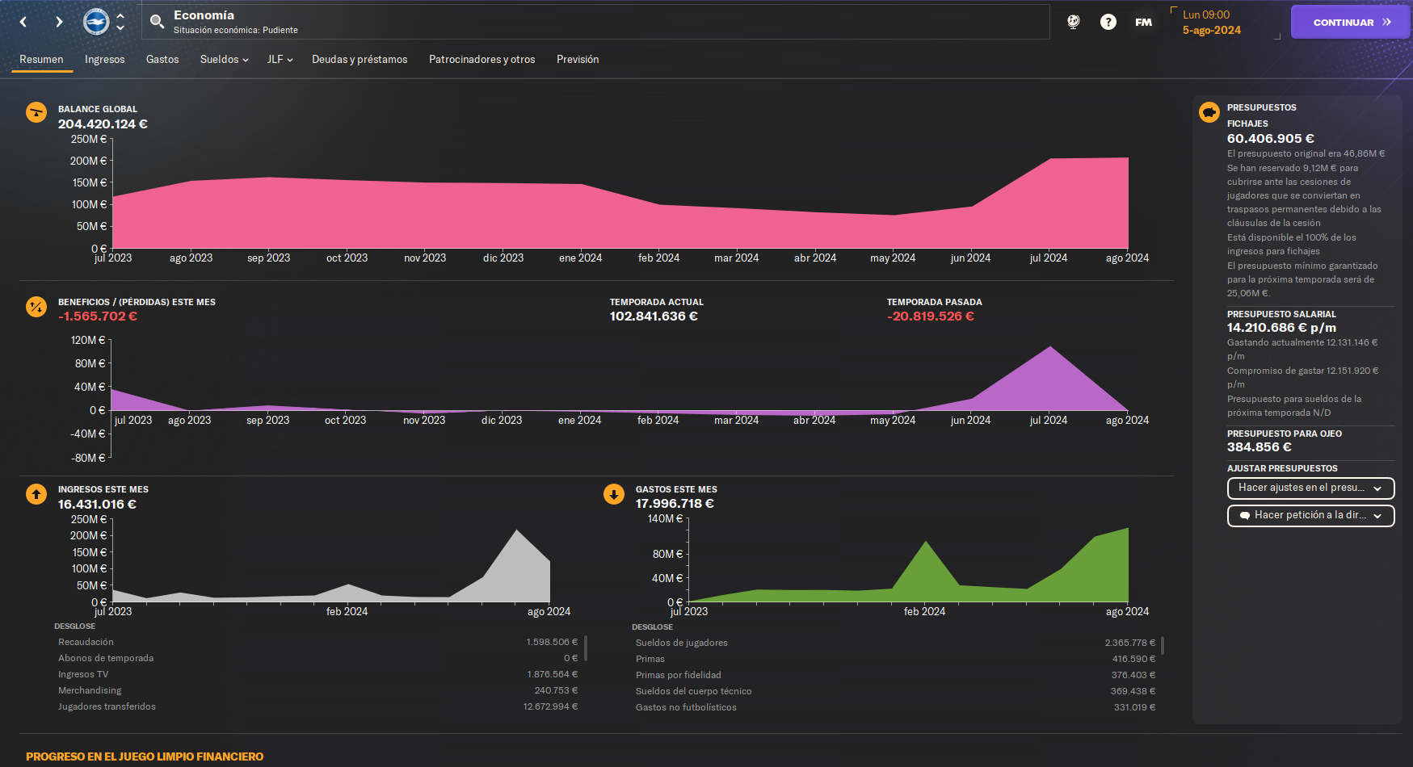
Task: Expand the JLF tab dropdown
Action: click(x=280, y=60)
